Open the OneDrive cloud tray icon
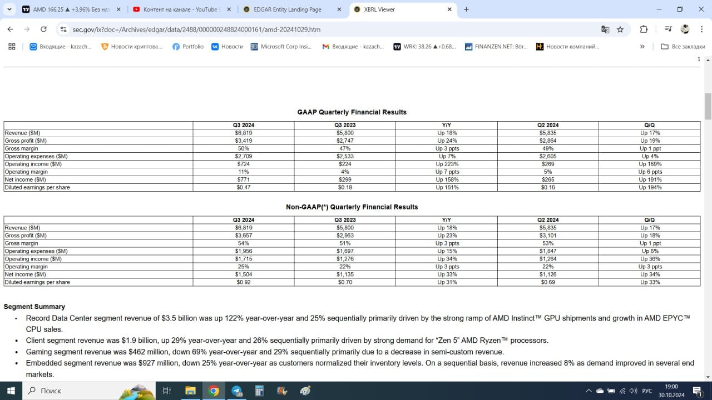Image resolution: width=712 pixels, height=400 pixels. 600,391
